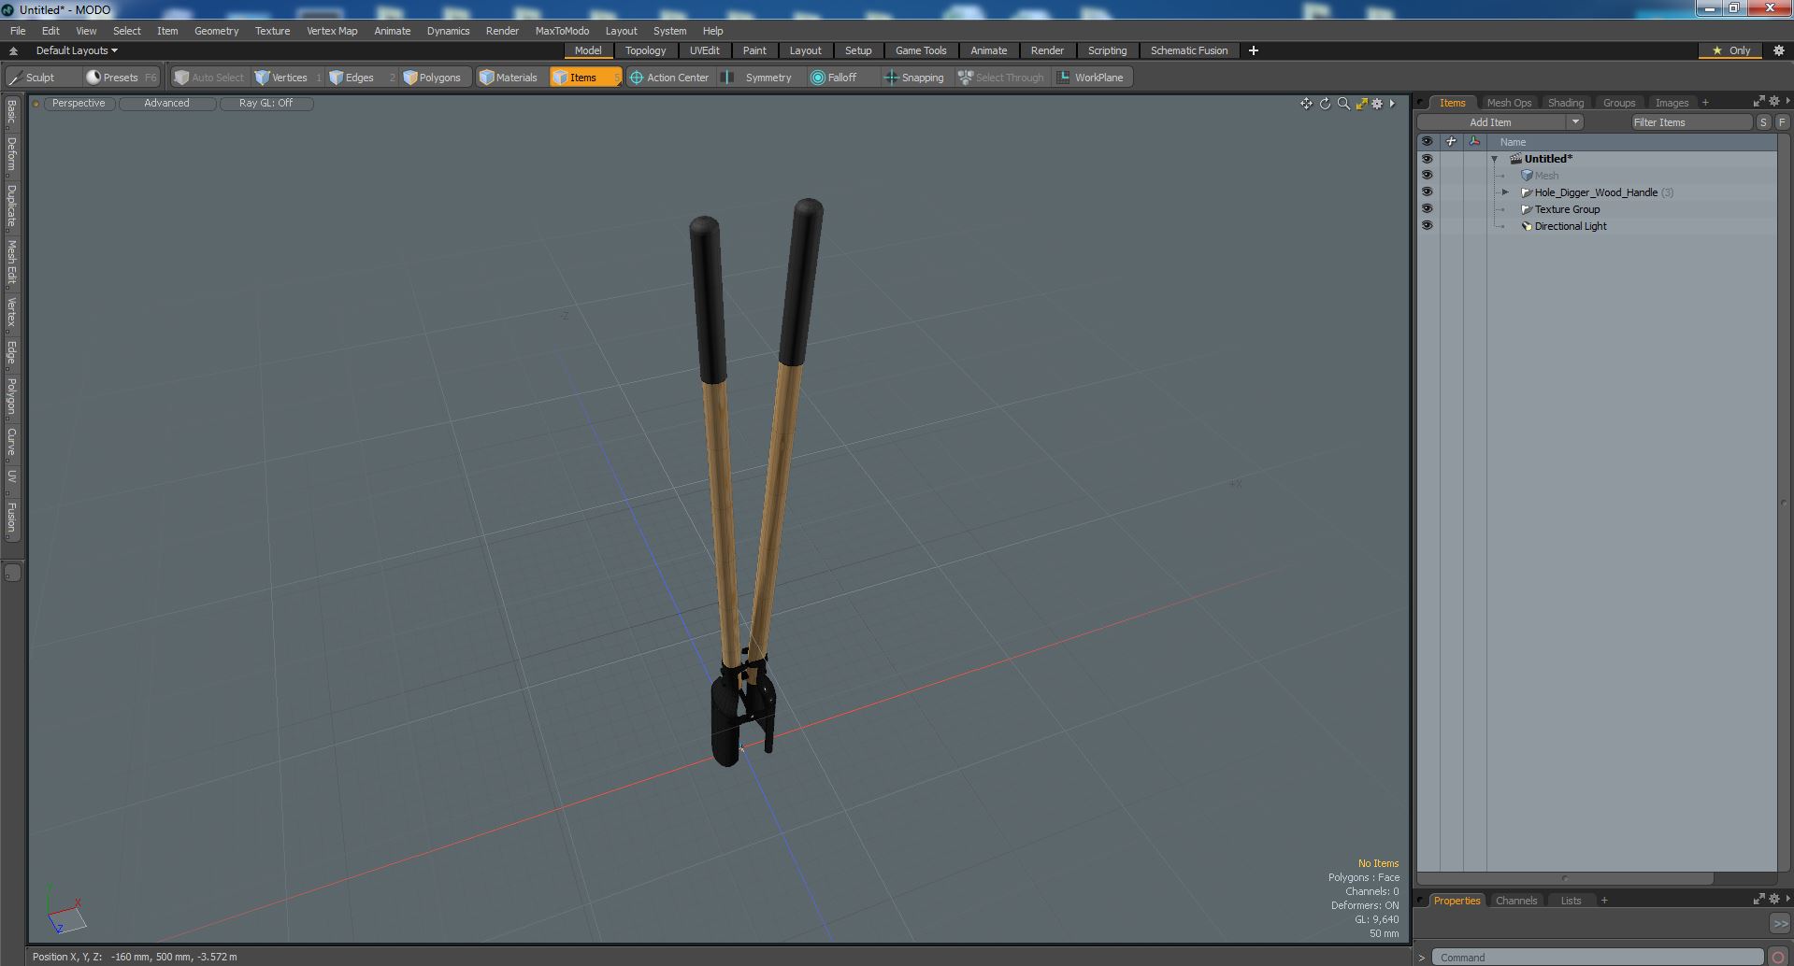Click the viewport options arrow at far right
The width and height of the screenshot is (1794, 966).
1393,104
